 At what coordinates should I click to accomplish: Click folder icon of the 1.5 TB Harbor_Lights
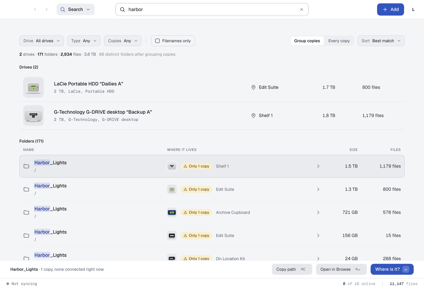[x=26, y=166]
